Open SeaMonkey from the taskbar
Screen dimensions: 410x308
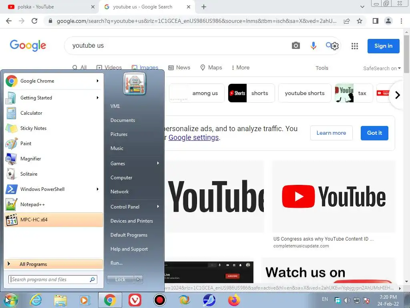(209, 300)
